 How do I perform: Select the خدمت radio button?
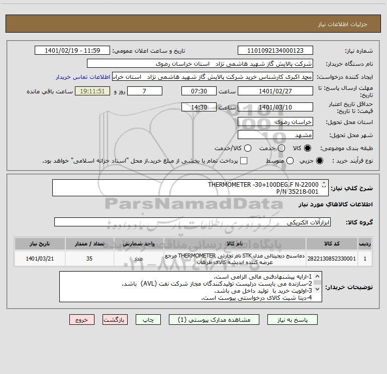point(281,148)
